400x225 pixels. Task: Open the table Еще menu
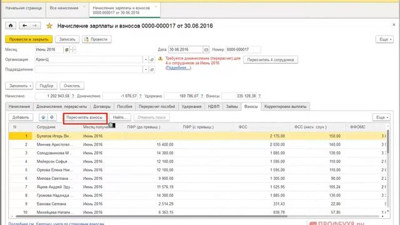[381, 117]
